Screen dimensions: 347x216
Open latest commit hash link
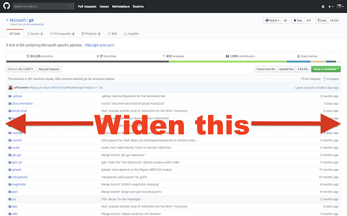(x=319, y=87)
